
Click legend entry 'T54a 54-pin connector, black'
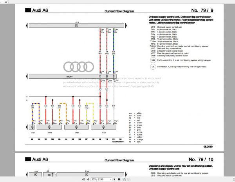[164, 44]
